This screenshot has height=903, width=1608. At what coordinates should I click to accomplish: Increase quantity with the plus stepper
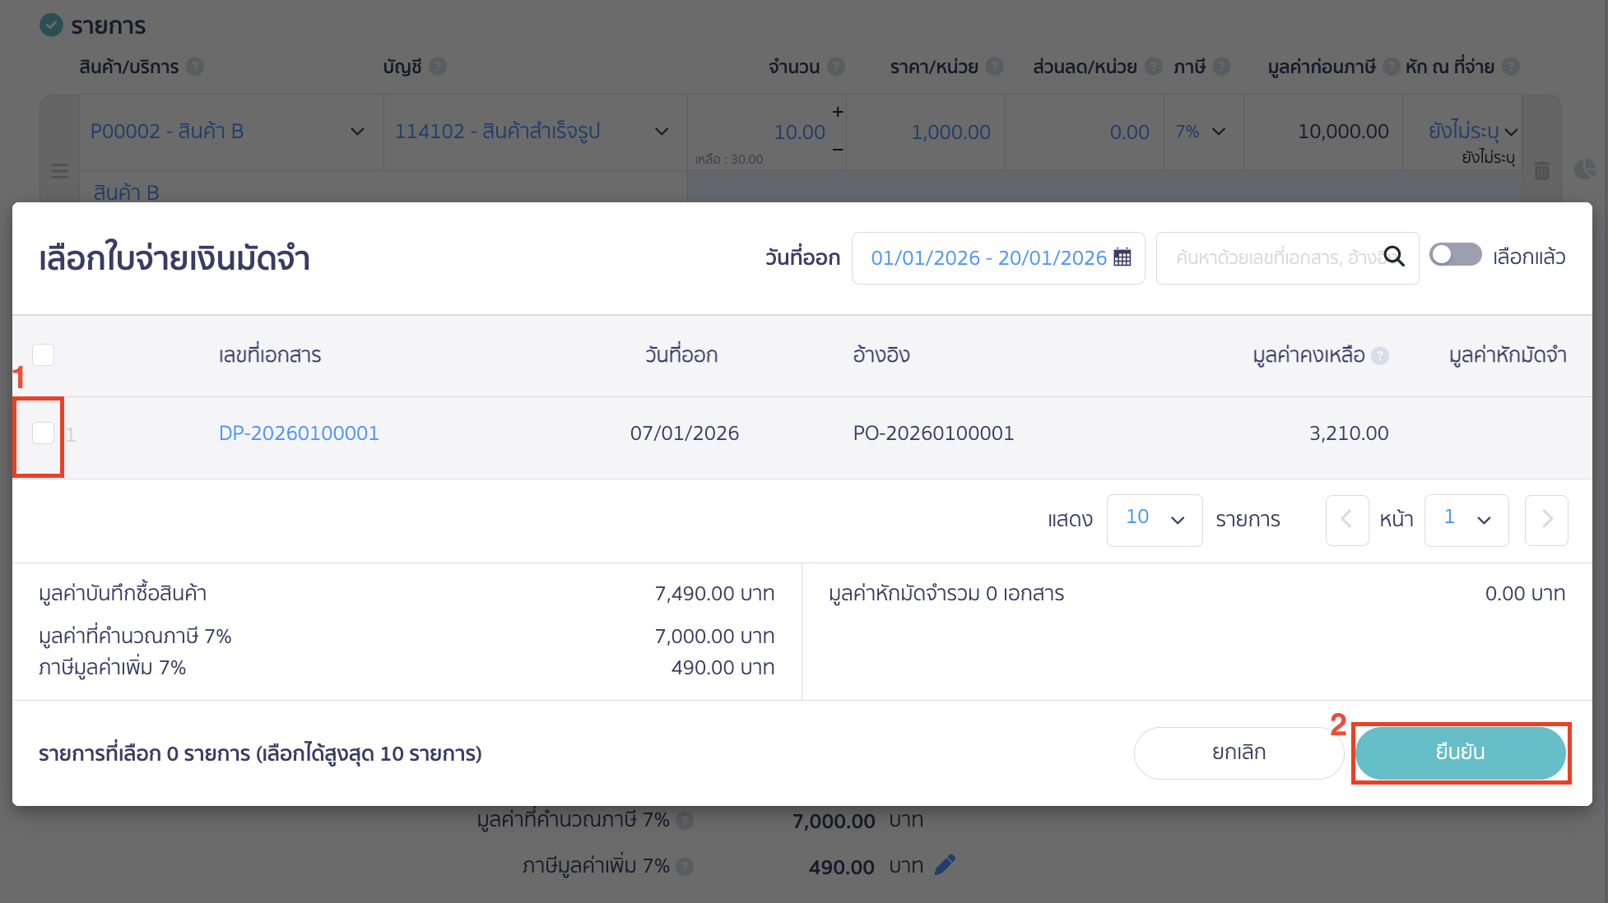(x=837, y=111)
